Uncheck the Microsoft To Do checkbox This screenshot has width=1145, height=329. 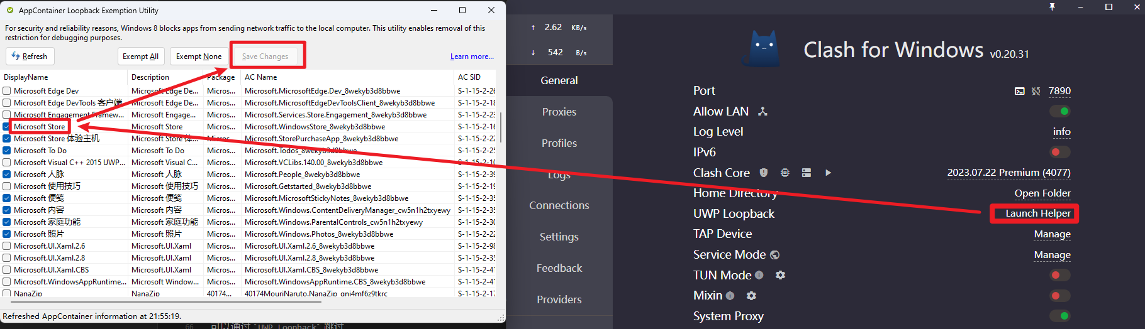click(7, 151)
